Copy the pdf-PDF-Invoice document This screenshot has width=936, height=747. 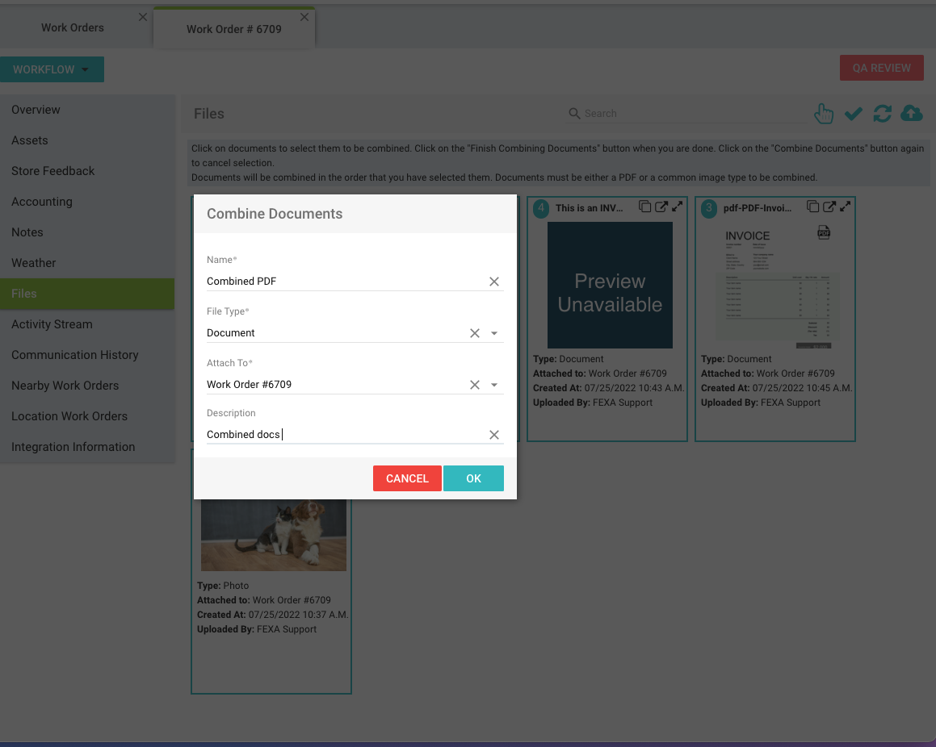pos(813,207)
